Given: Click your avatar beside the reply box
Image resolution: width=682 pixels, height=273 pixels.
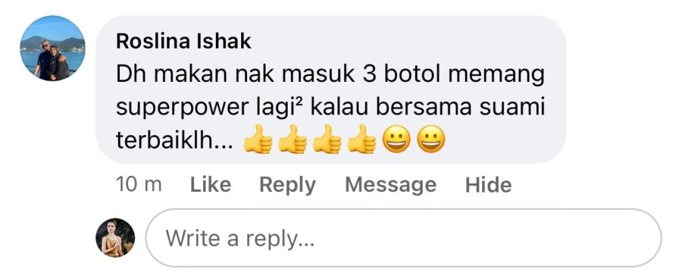Looking at the screenshot, I should 115,238.
